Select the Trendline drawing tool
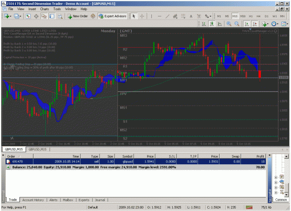 pos(168,16)
